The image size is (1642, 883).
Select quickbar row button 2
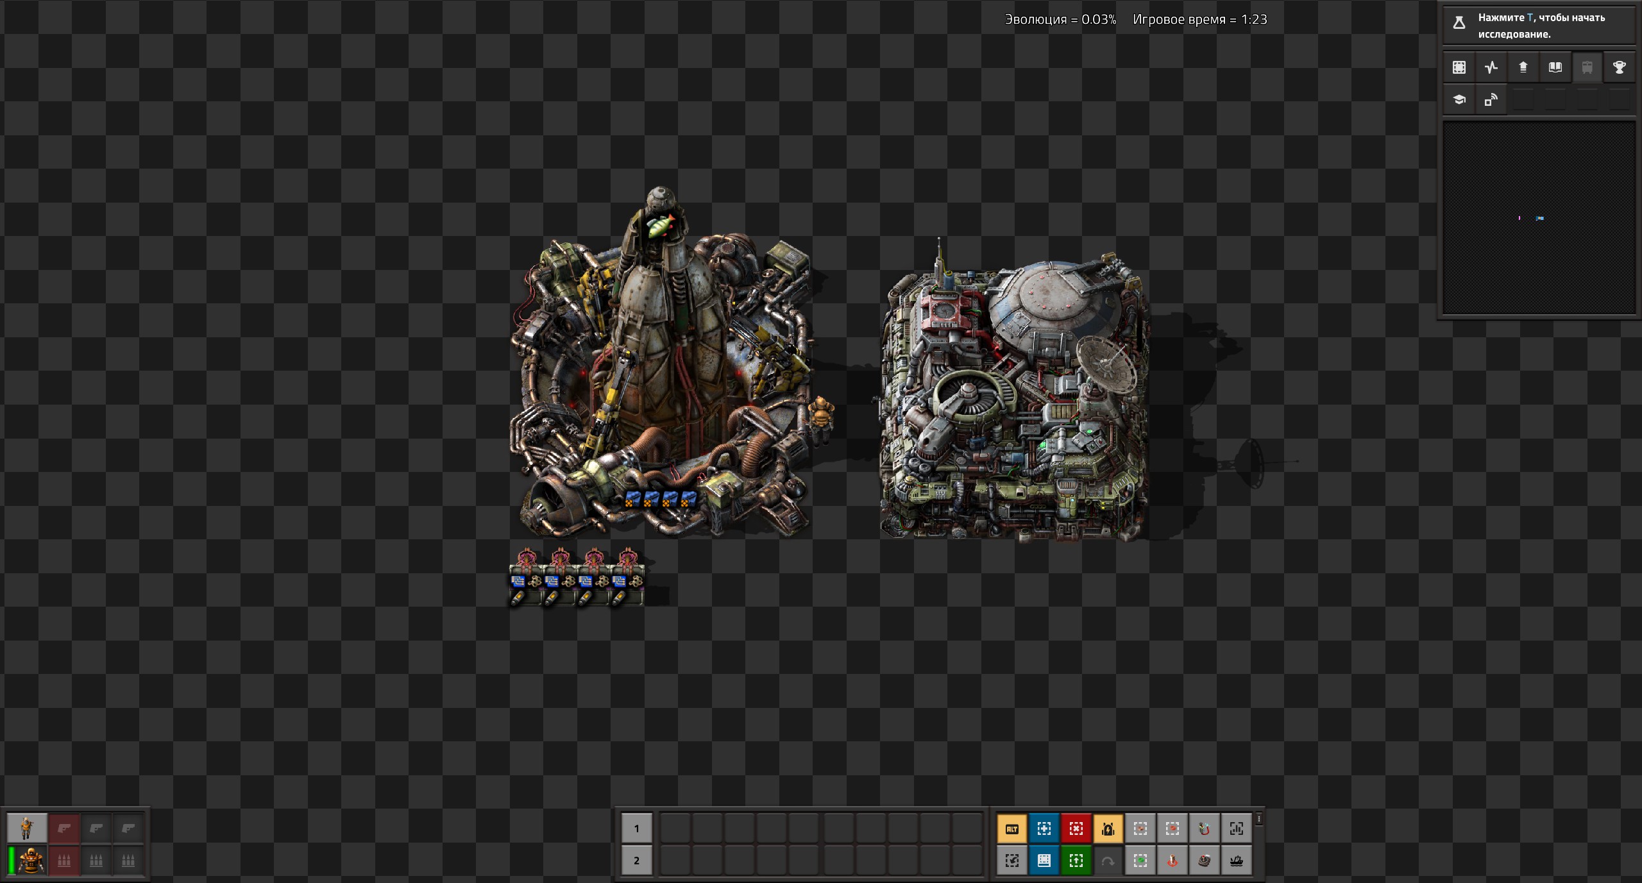click(x=636, y=861)
